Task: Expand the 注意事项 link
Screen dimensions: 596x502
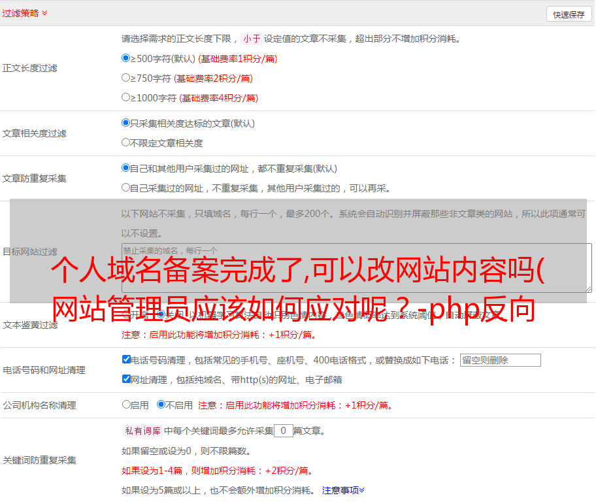Action: click(x=343, y=490)
